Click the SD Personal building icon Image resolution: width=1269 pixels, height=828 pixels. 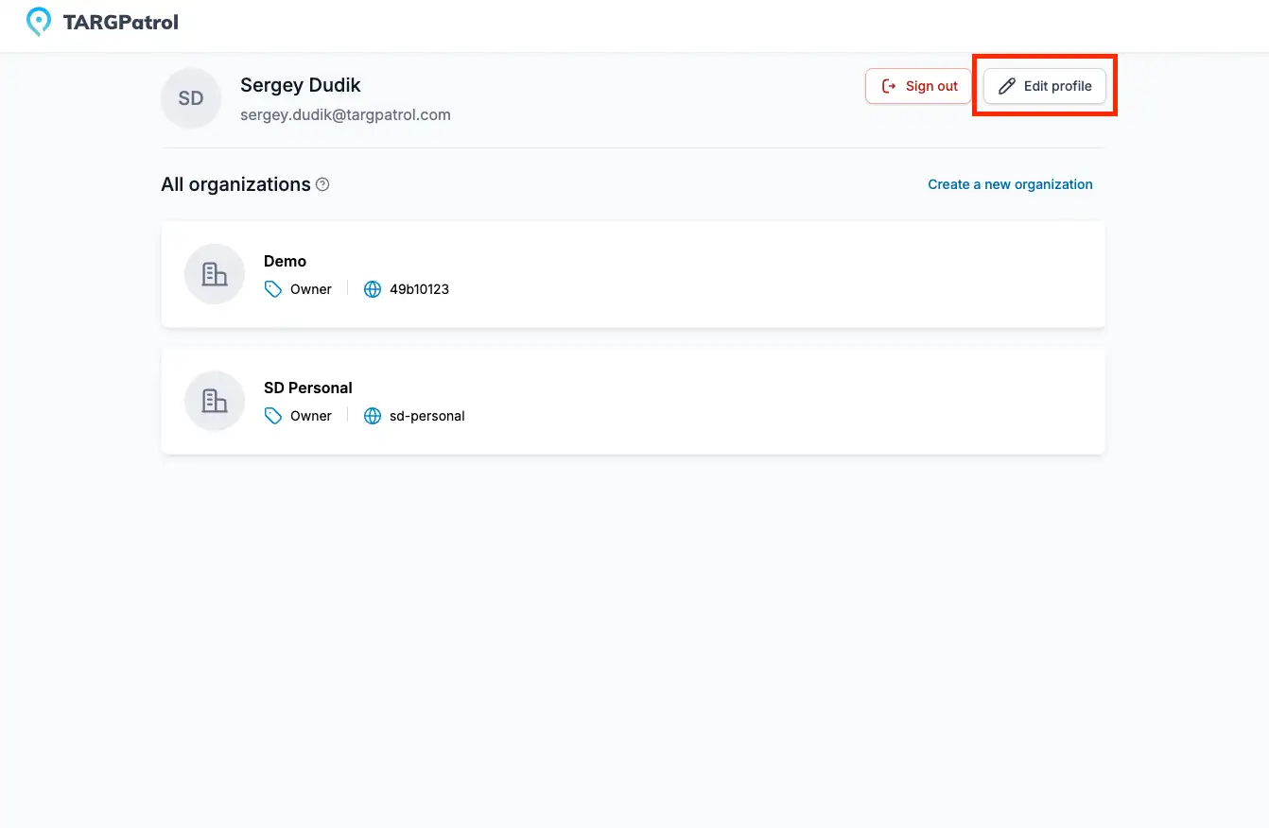pyautogui.click(x=215, y=401)
